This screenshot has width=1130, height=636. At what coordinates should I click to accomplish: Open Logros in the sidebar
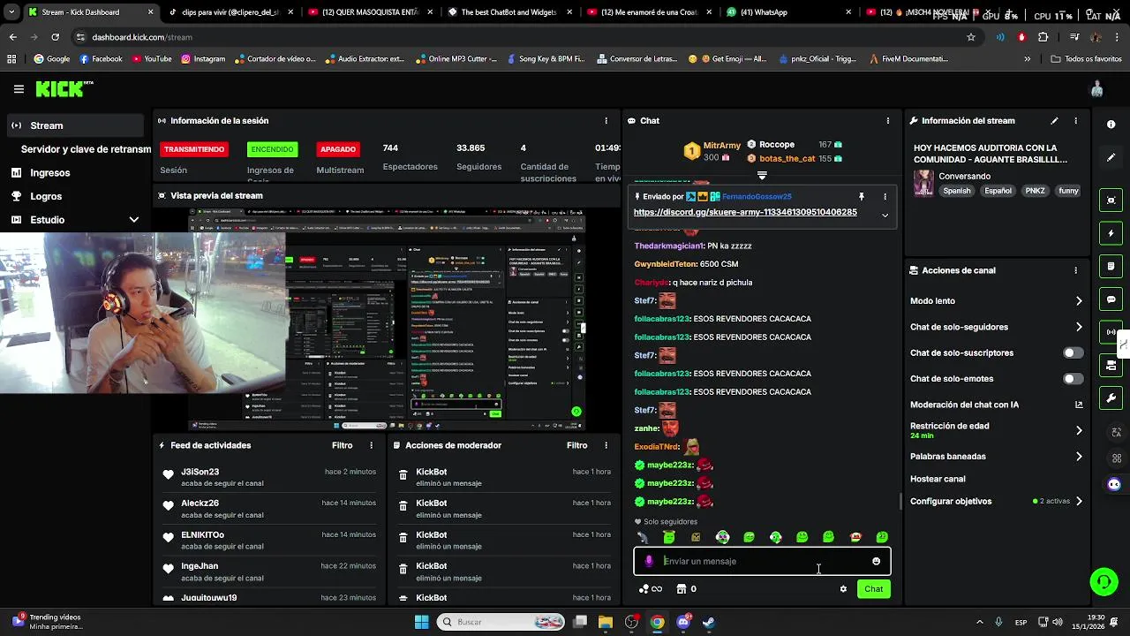[46, 196]
